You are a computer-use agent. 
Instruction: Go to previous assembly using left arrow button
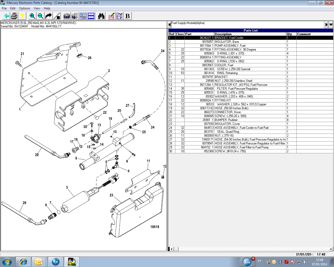tap(169, 25)
